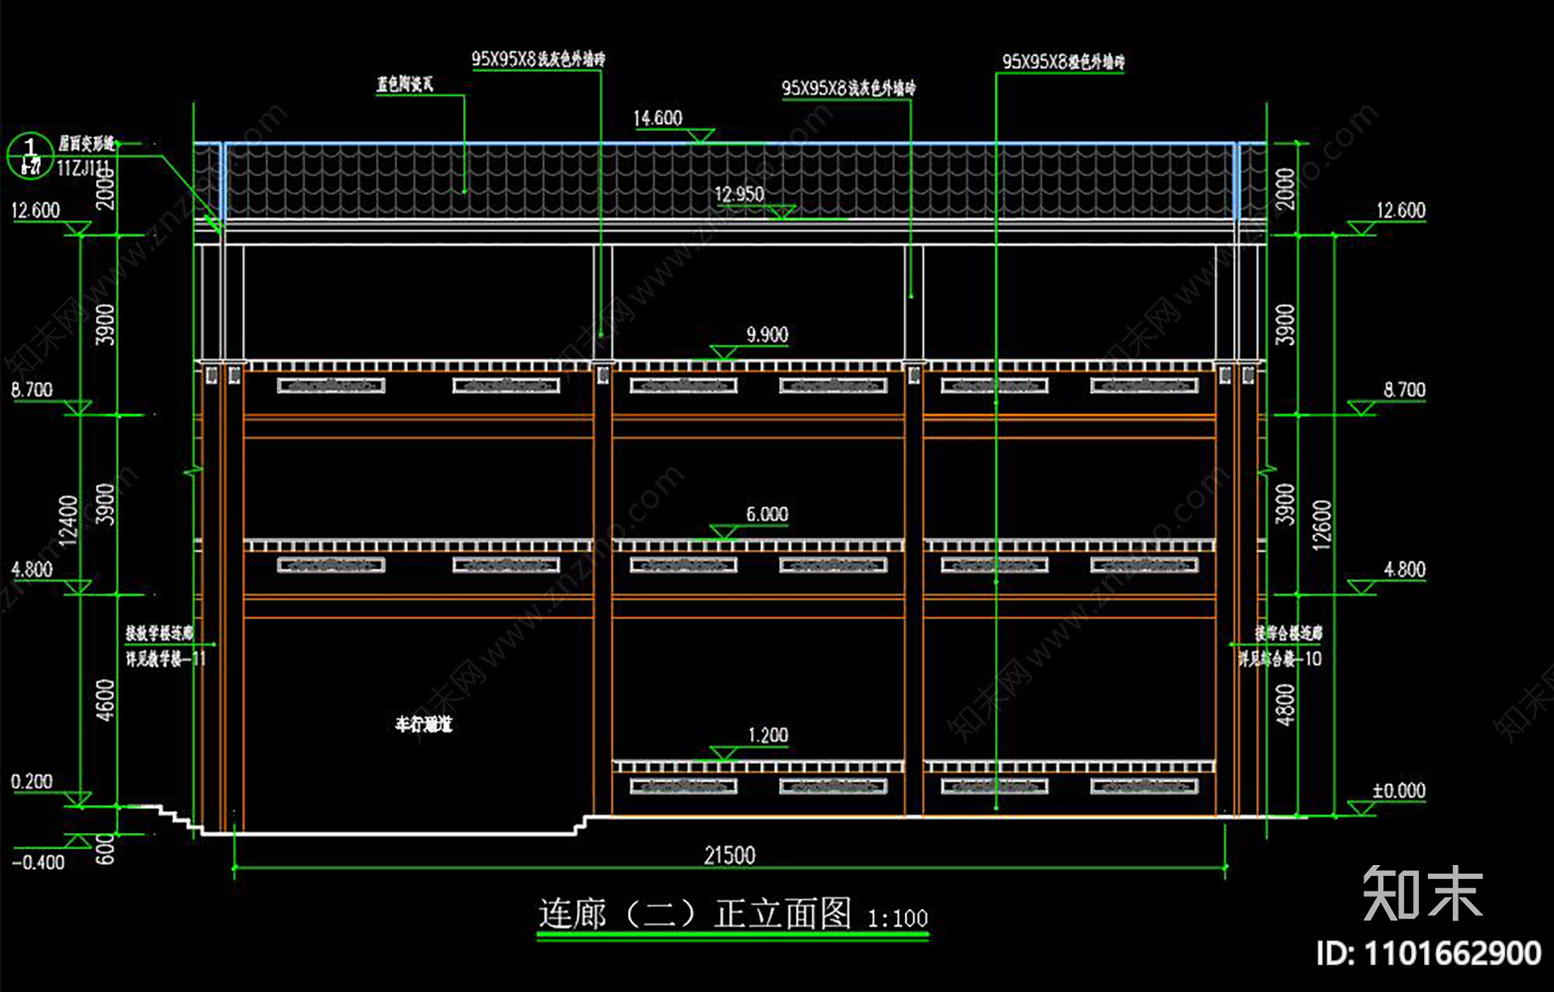Select the 95X95X8橙色外墙砖 annotation
This screenshot has height=992, width=1554.
[x=1063, y=62]
